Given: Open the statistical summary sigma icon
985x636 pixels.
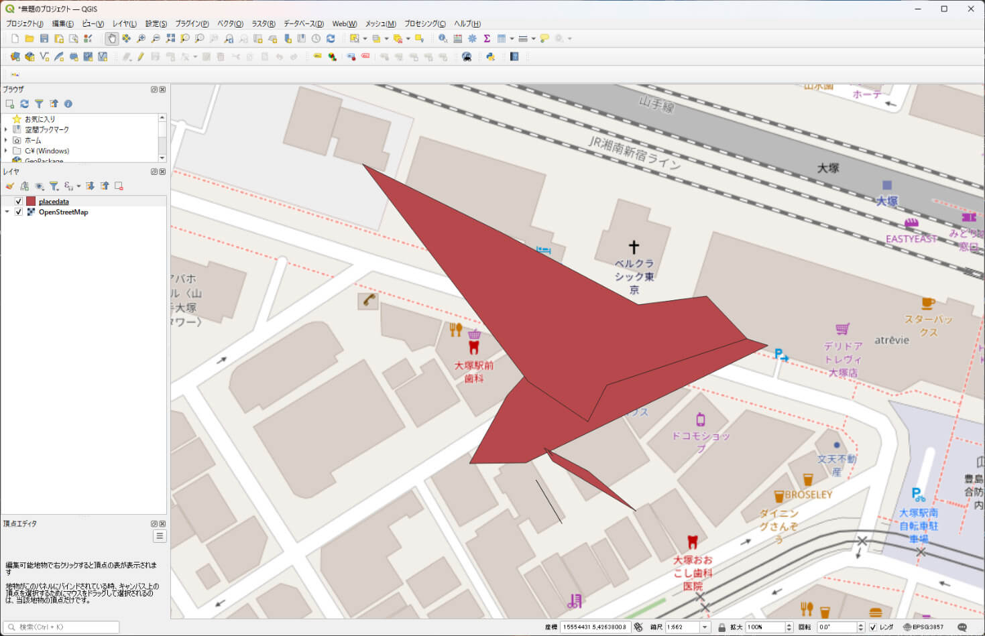Looking at the screenshot, I should [487, 39].
